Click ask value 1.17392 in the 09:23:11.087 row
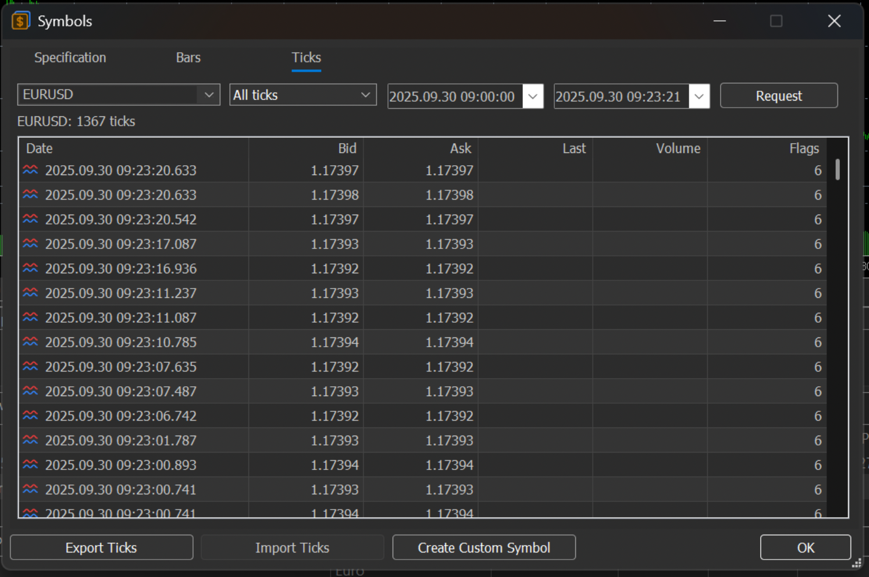Viewport: 869px width, 577px height. point(449,318)
